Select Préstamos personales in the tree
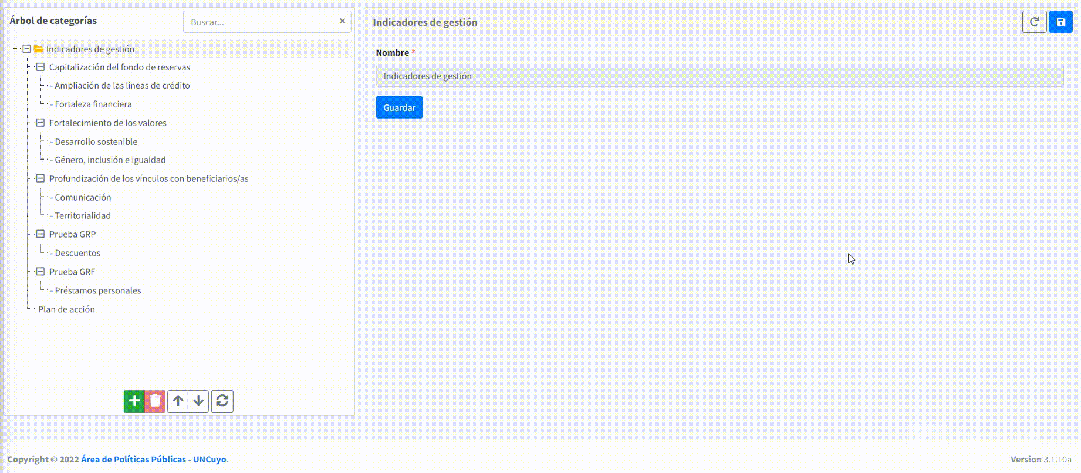Image resolution: width=1081 pixels, height=473 pixels. (x=97, y=290)
